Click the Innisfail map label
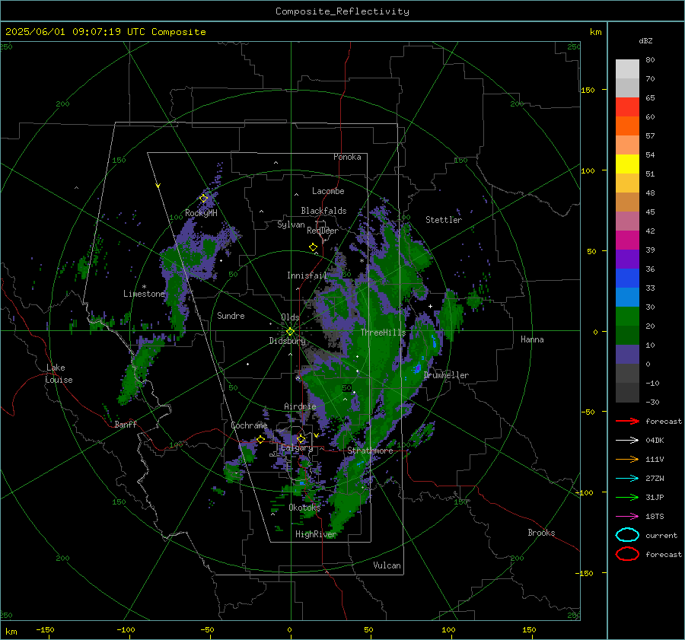This screenshot has width=685, height=640. point(307,275)
